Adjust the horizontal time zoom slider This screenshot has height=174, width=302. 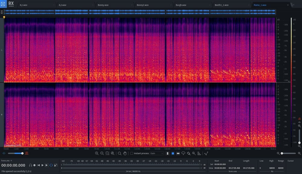(x=288, y=153)
